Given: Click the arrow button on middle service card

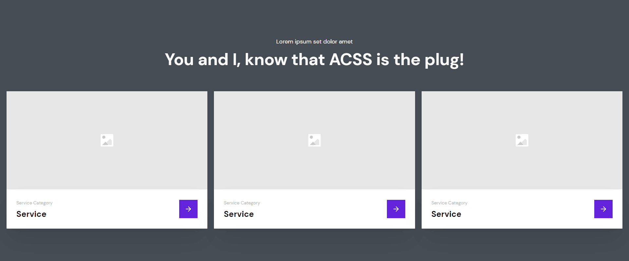Looking at the screenshot, I should click(396, 209).
